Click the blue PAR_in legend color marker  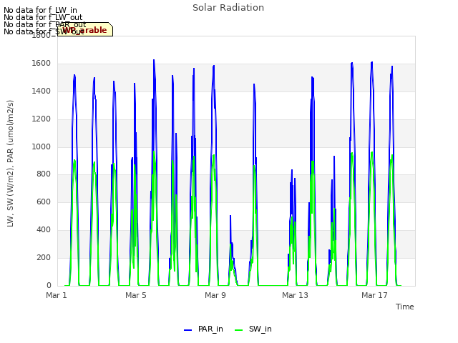point(187,330)
